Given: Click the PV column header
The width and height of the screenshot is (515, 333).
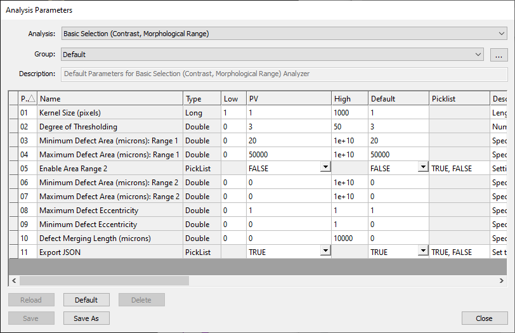Looking at the screenshot, I should 289,99.
